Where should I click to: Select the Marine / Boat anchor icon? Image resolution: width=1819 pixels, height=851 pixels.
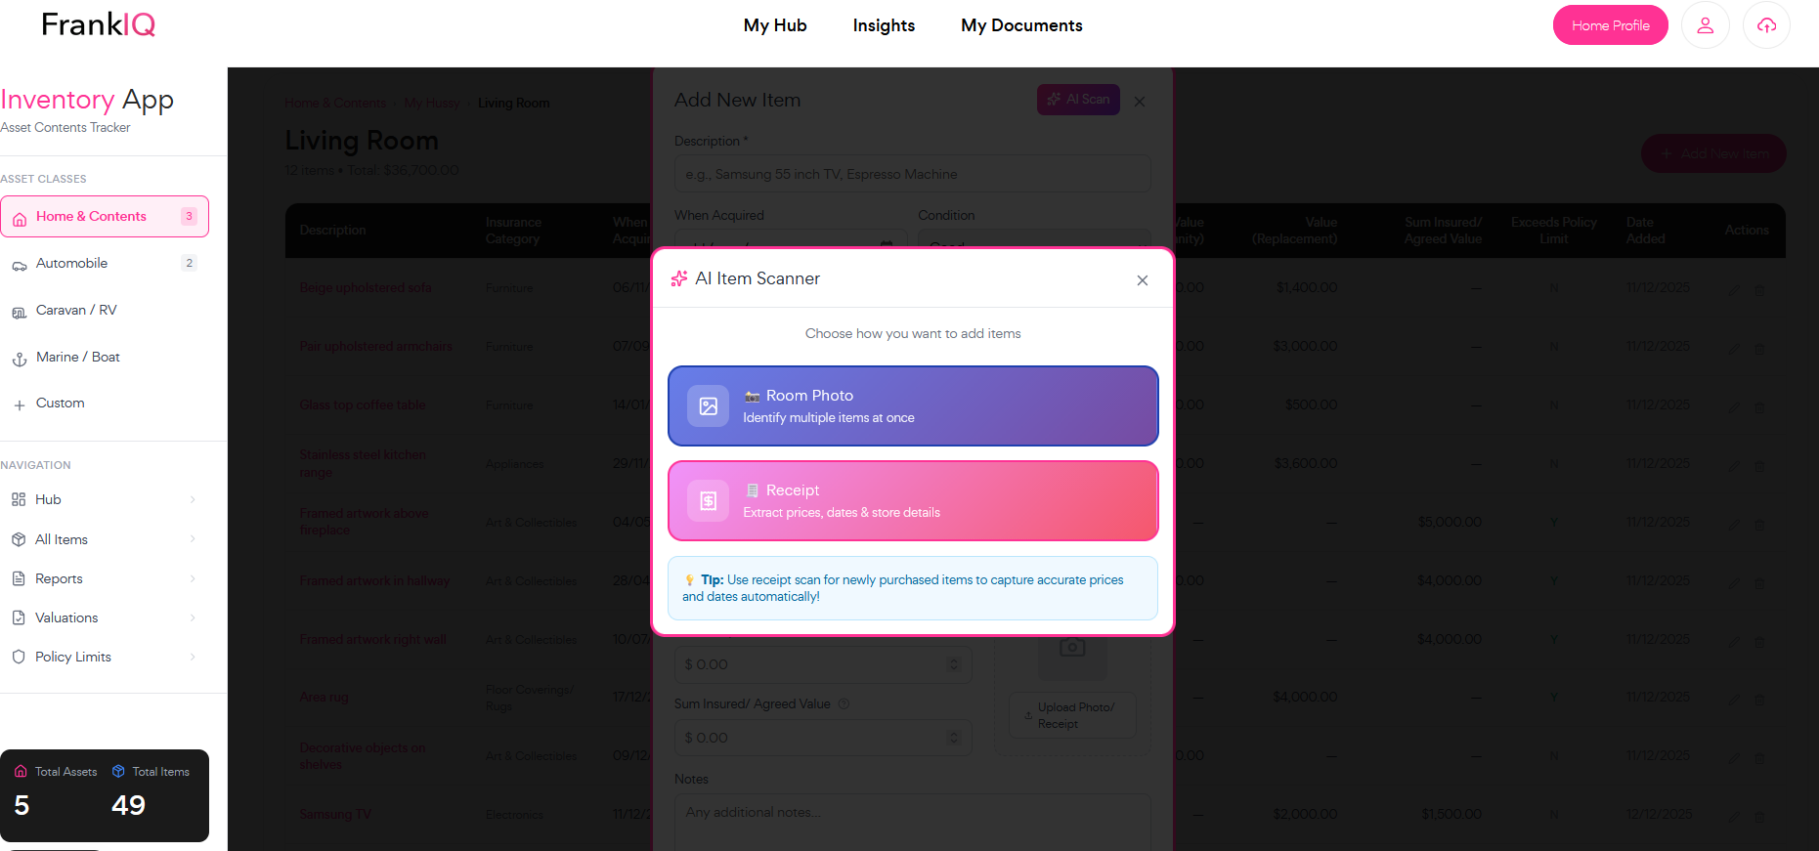20,358
